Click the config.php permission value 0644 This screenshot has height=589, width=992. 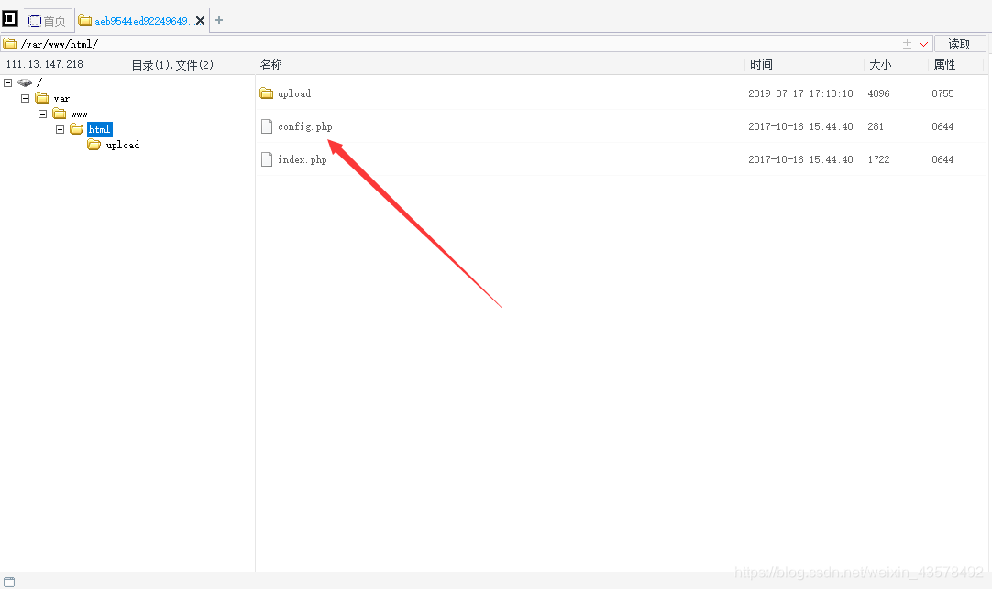942,126
